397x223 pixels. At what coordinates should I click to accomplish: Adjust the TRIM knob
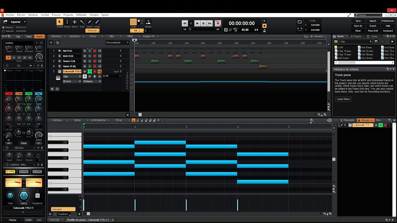(x=10, y=196)
